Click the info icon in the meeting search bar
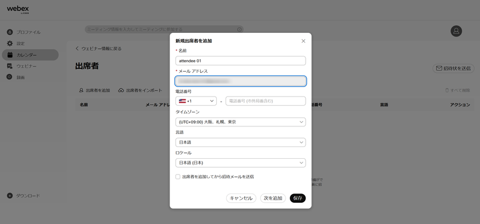Viewport: 480px width, 224px height. coord(239,29)
